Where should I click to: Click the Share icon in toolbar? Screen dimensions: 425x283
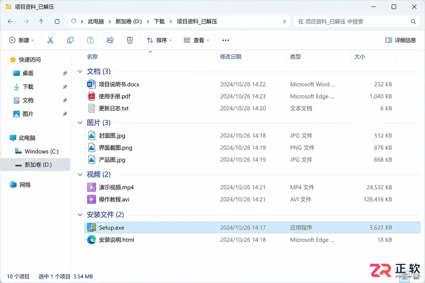point(110,40)
